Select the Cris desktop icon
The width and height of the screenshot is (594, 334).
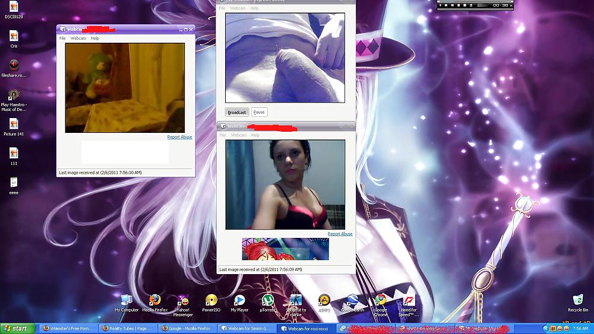point(14,39)
